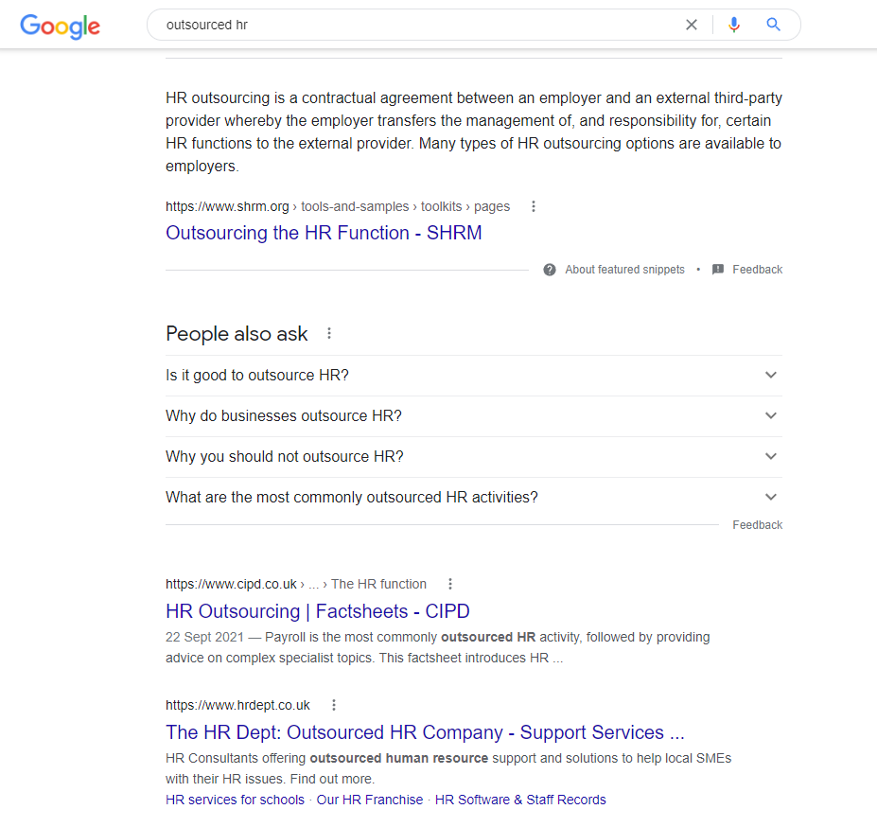This screenshot has width=877, height=827.
Task: Open three-dot menu next to People also ask
Action: 329,333
